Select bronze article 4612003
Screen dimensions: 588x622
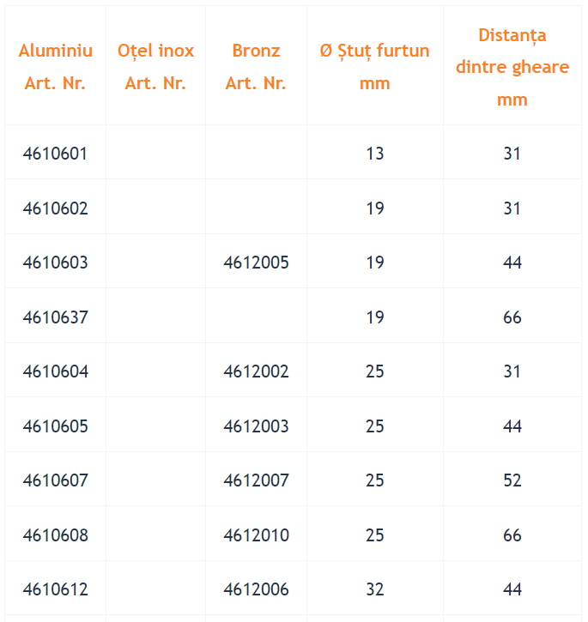[256, 426]
